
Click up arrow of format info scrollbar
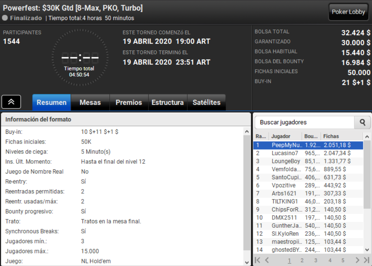click(247, 131)
